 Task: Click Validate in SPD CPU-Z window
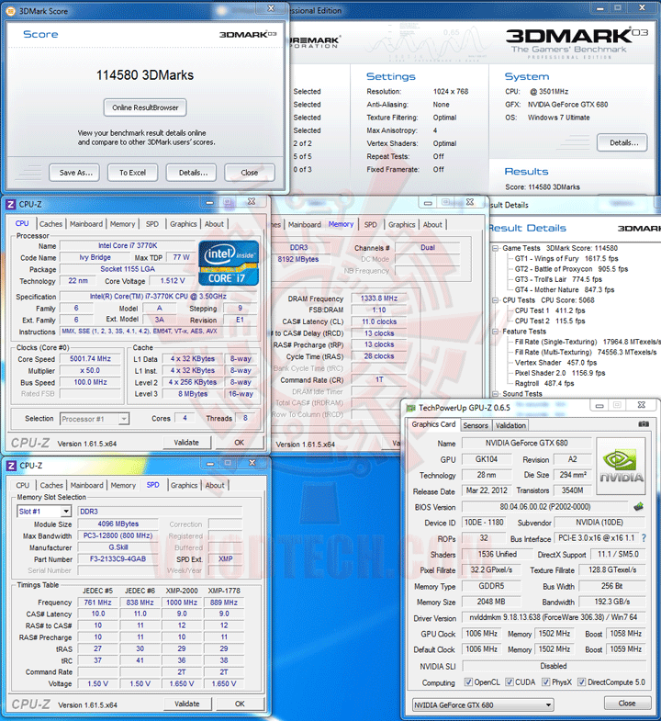point(187,704)
